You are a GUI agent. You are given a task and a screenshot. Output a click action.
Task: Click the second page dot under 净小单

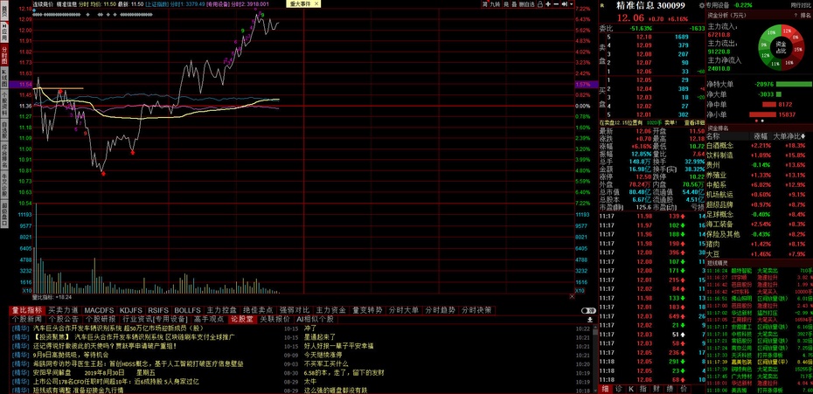[762, 121]
